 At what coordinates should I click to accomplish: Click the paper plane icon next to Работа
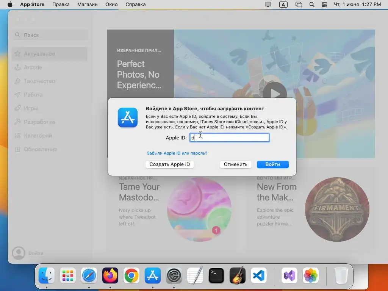(17, 94)
